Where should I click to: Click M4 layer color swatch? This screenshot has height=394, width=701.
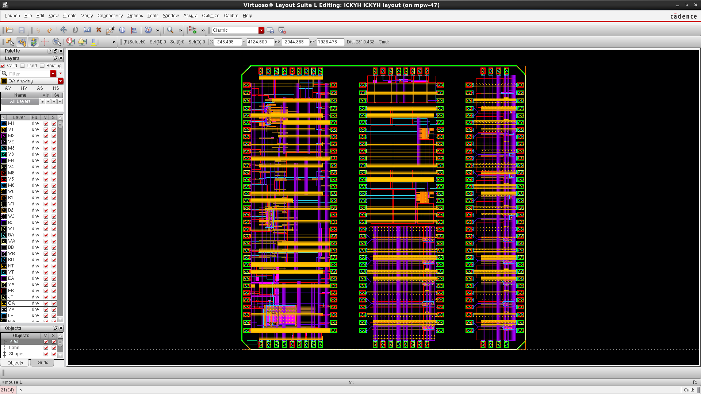pyautogui.click(x=4, y=161)
